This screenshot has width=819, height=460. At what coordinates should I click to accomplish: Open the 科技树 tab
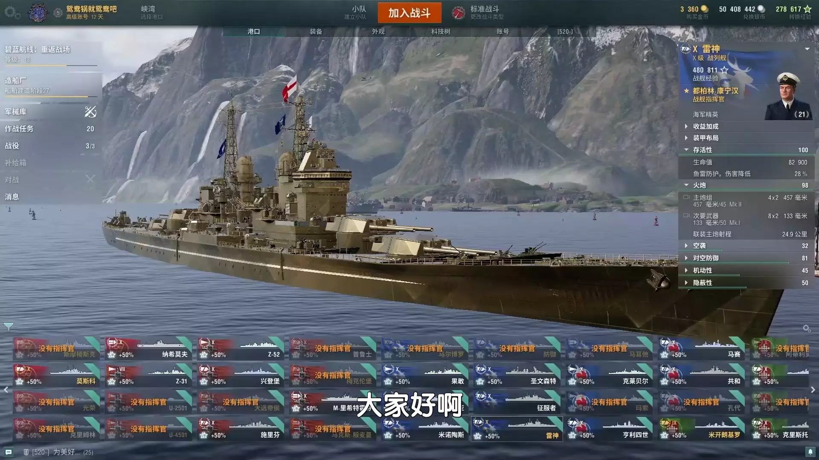[441, 32]
